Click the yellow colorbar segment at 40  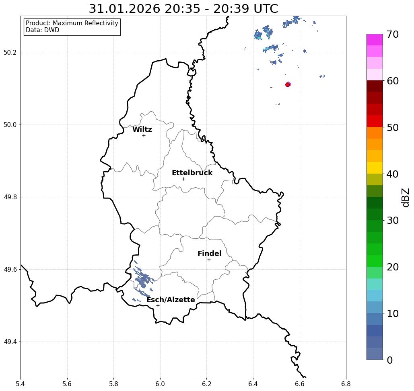pyautogui.click(x=375, y=168)
